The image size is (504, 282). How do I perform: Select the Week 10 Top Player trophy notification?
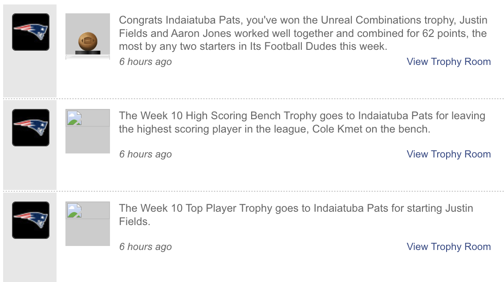298,214
